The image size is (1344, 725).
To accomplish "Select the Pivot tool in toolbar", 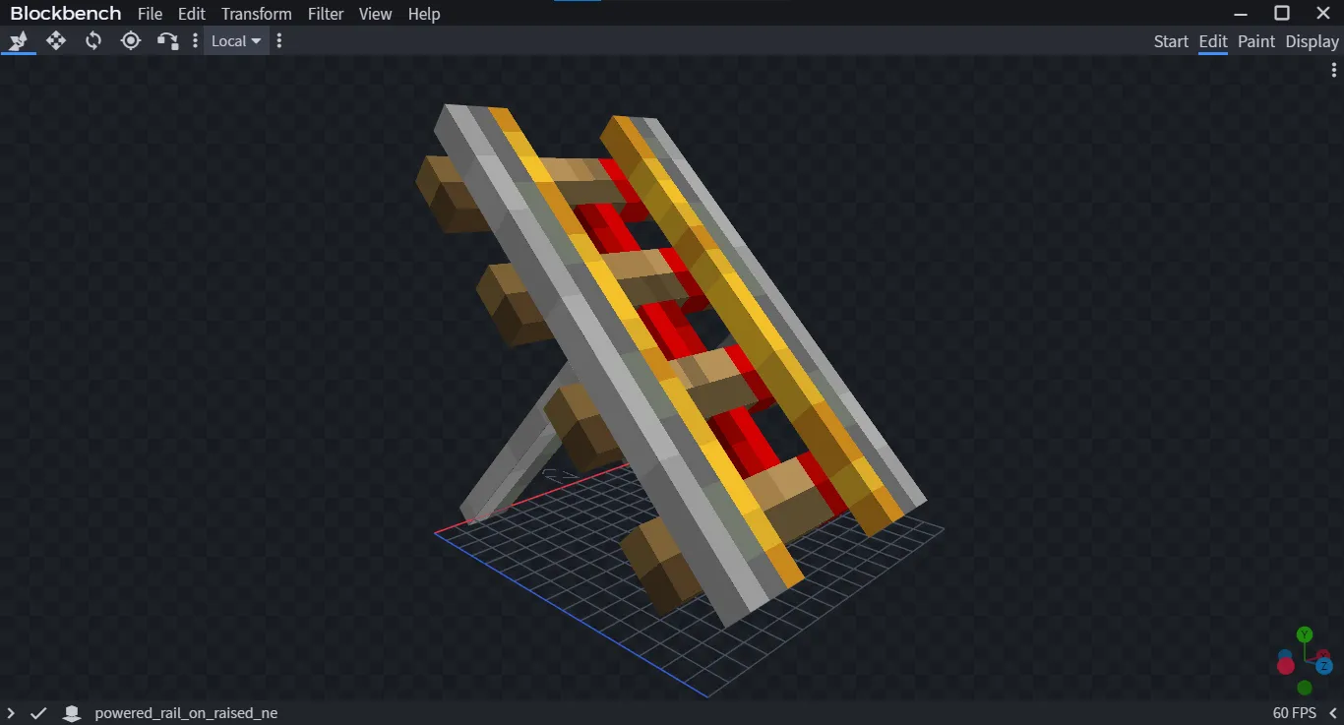I will pyautogui.click(x=131, y=40).
